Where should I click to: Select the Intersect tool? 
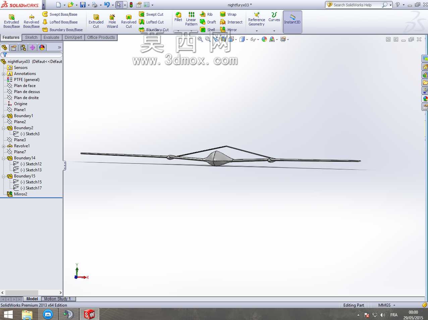click(x=231, y=22)
